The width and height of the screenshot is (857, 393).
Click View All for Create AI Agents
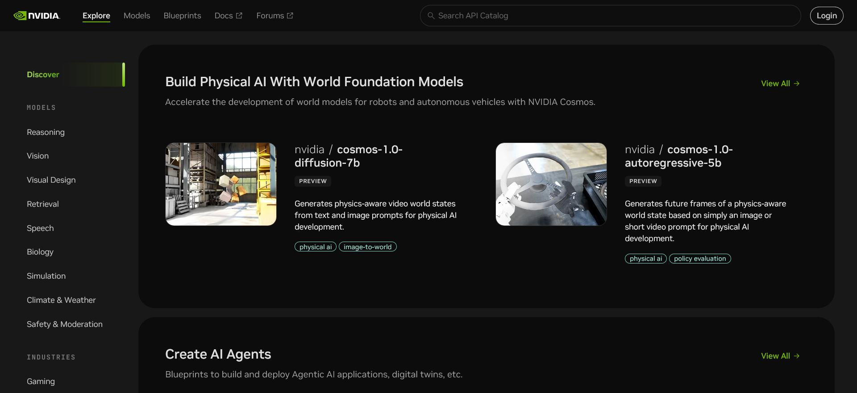tap(780, 356)
